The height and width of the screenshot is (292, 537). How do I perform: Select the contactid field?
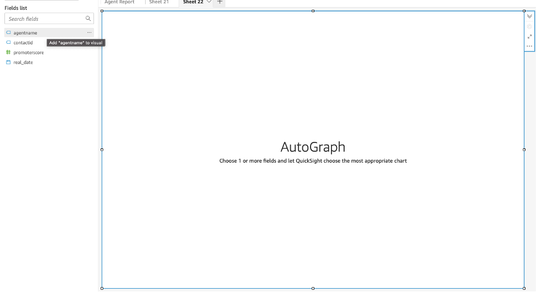23,43
